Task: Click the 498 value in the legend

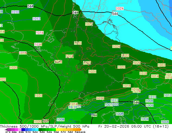Action: click(x=21, y=132)
